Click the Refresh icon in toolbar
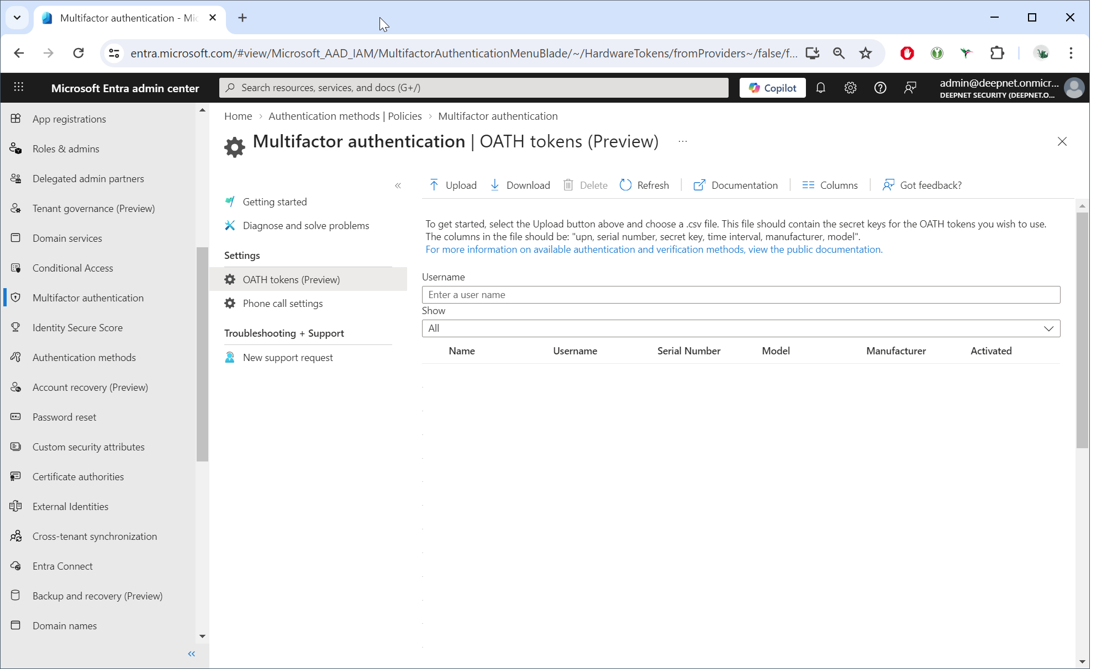Screen dimensions: 1102x669 pyautogui.click(x=625, y=185)
